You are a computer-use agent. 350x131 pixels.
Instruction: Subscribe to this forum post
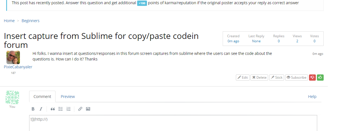[296, 78]
